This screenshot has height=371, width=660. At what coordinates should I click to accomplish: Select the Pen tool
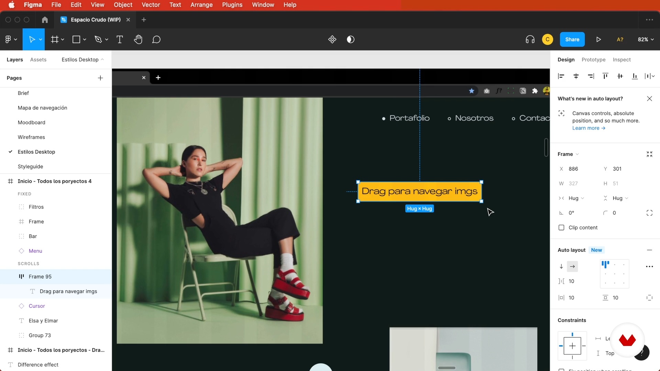click(x=98, y=40)
